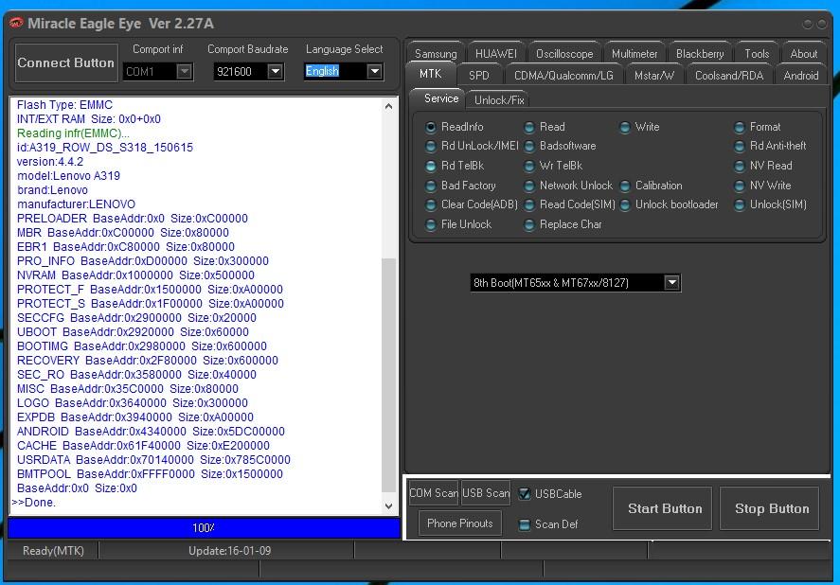This screenshot has width=840, height=585.
Task: Click the English language input field
Action: pos(335,71)
